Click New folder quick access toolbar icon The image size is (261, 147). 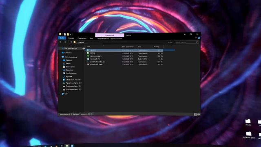coord(68,34)
